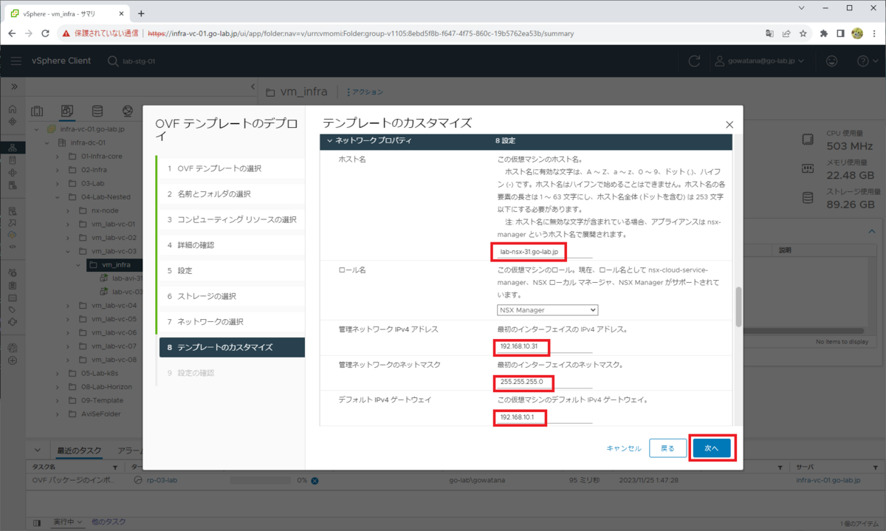Go to step 1 OVF テンプレートの選択
Viewport: 886px width, 531px height.
tap(231, 168)
